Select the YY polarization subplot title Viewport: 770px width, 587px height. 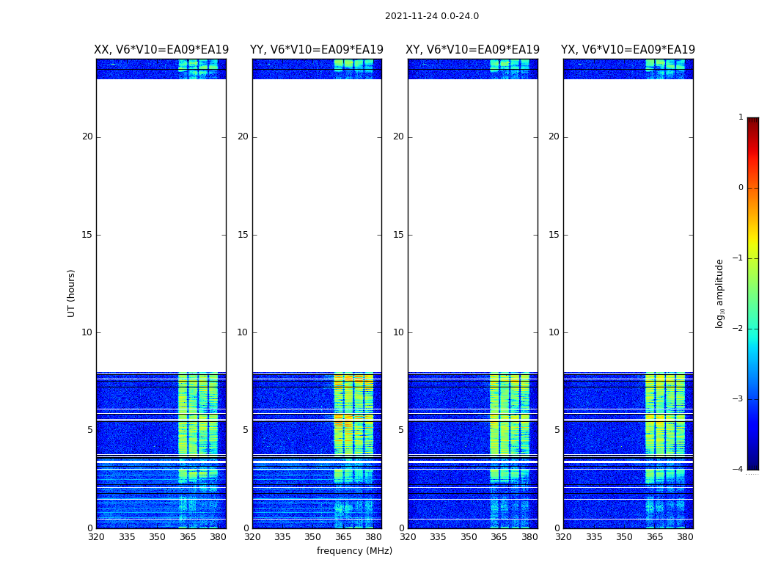(x=317, y=50)
